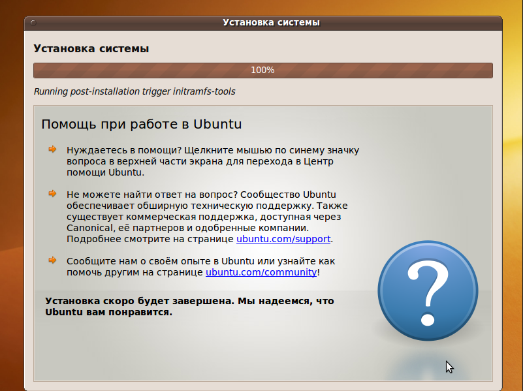Viewport: 523px width, 391px height.
Task: Click the window menu button in title bar
Action: pyautogui.click(x=33, y=23)
